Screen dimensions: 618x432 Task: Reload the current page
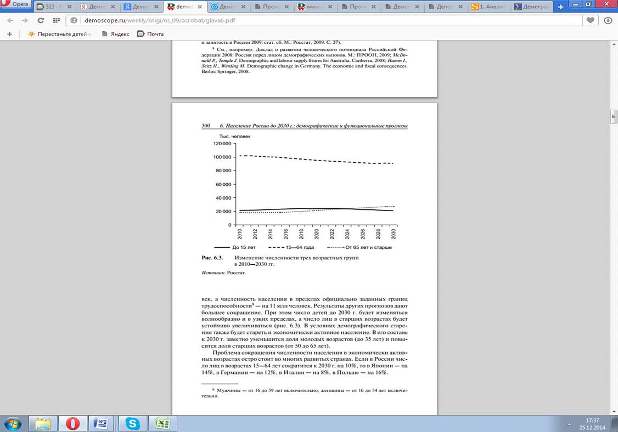(x=40, y=20)
